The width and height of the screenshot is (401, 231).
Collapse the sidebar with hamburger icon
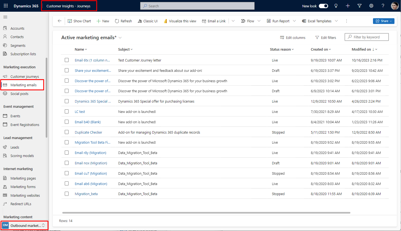[5, 17]
